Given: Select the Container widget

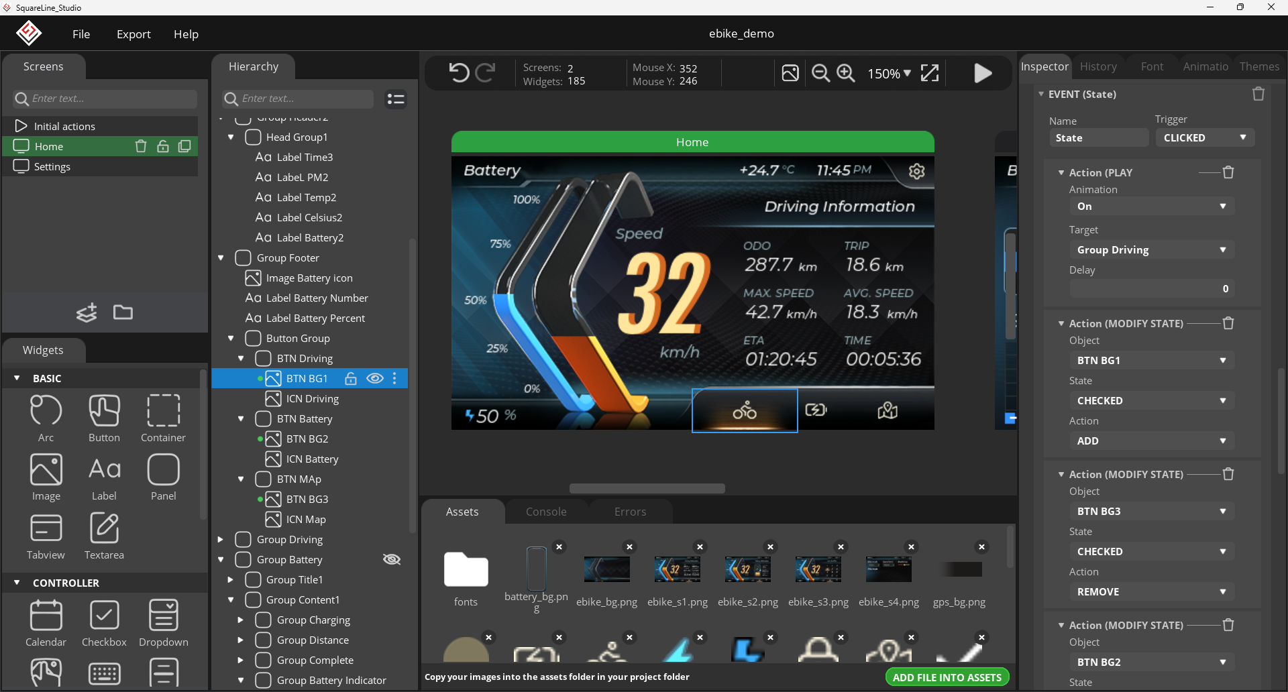Looking at the screenshot, I should pos(163,418).
